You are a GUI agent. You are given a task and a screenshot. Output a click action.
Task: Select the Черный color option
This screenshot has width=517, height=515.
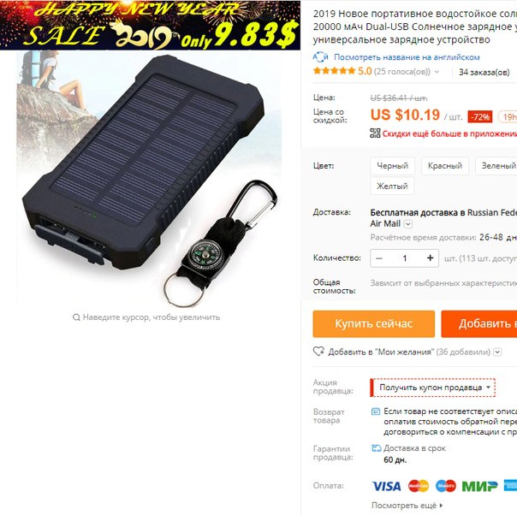tap(392, 166)
